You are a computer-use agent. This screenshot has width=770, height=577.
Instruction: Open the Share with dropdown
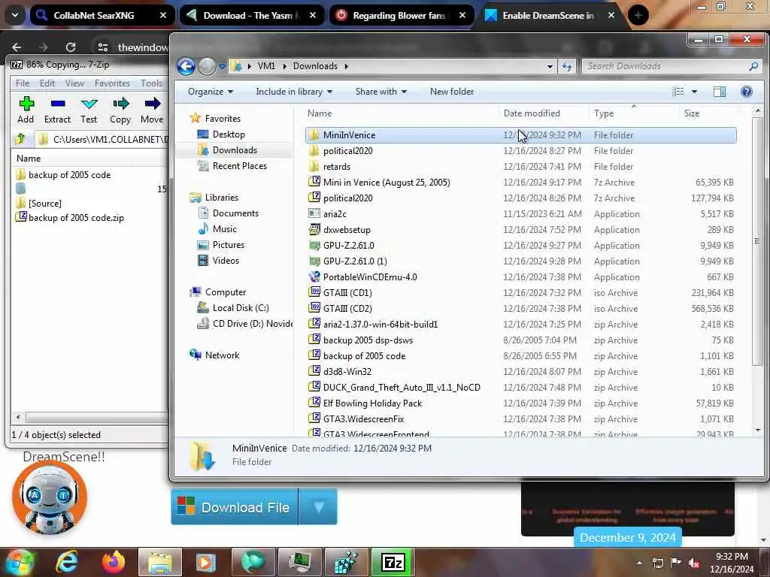point(380,91)
